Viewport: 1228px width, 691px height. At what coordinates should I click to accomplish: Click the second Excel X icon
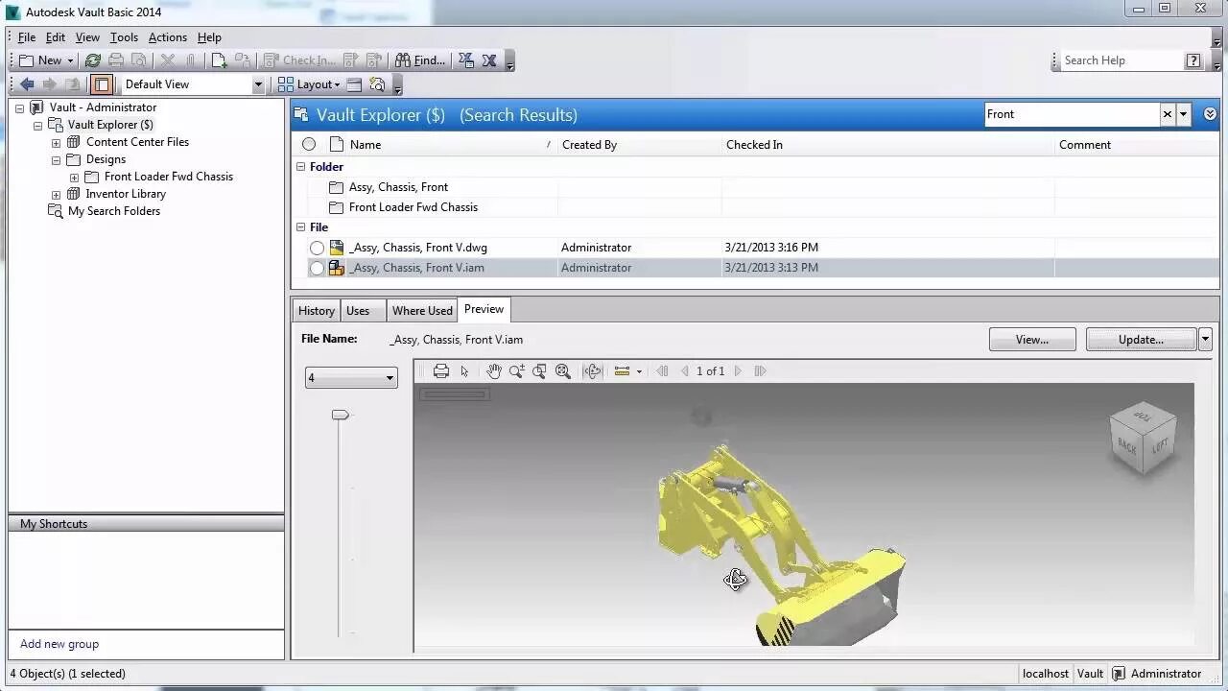coord(489,60)
